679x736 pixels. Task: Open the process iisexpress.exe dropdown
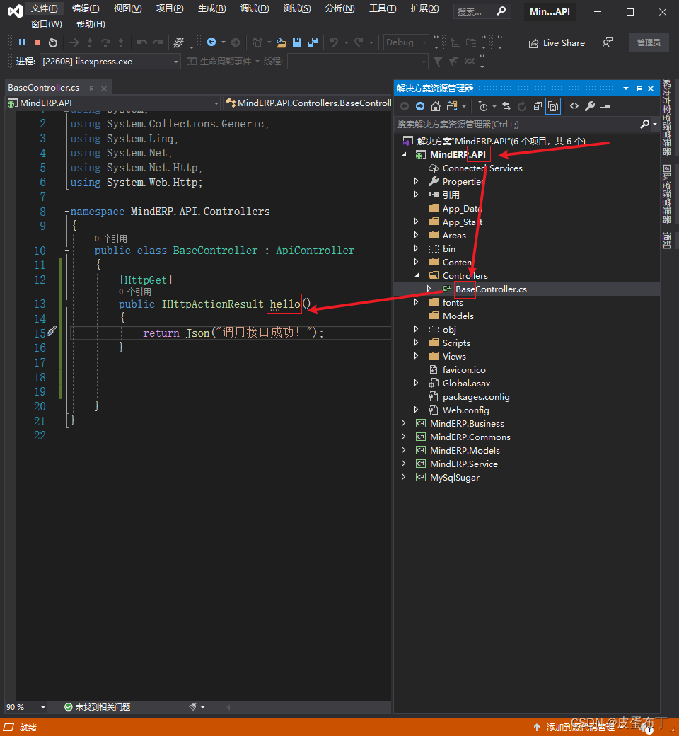pyautogui.click(x=176, y=62)
